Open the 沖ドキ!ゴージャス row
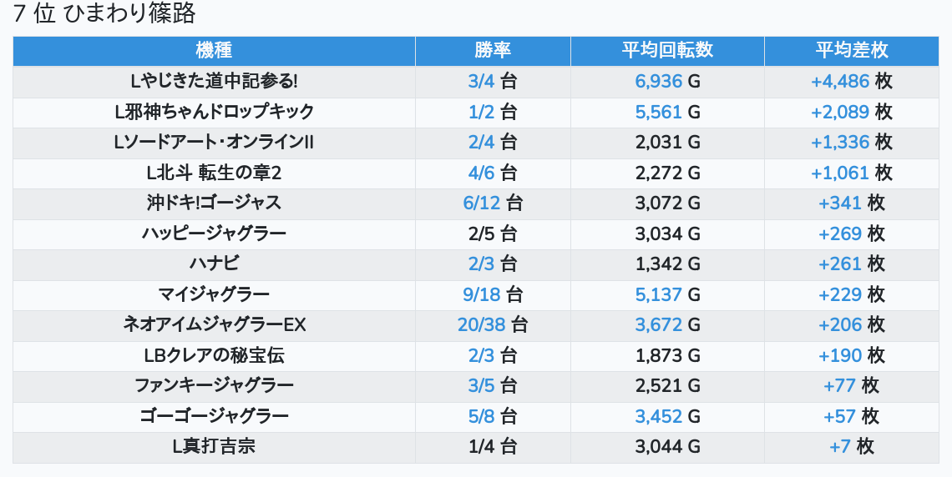952x477 pixels. click(x=476, y=203)
